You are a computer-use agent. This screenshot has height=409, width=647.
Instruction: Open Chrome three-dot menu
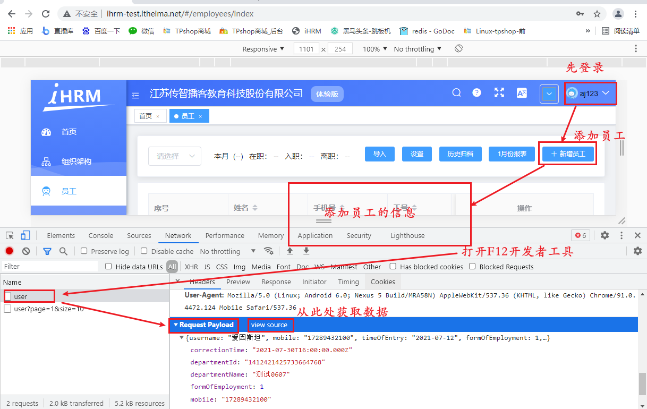click(x=636, y=14)
